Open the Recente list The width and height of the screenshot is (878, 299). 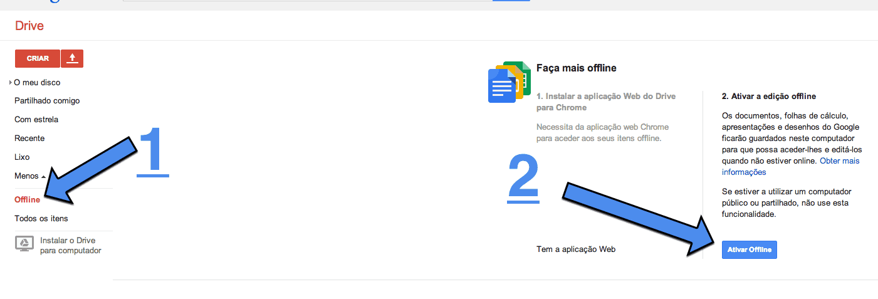click(x=29, y=138)
